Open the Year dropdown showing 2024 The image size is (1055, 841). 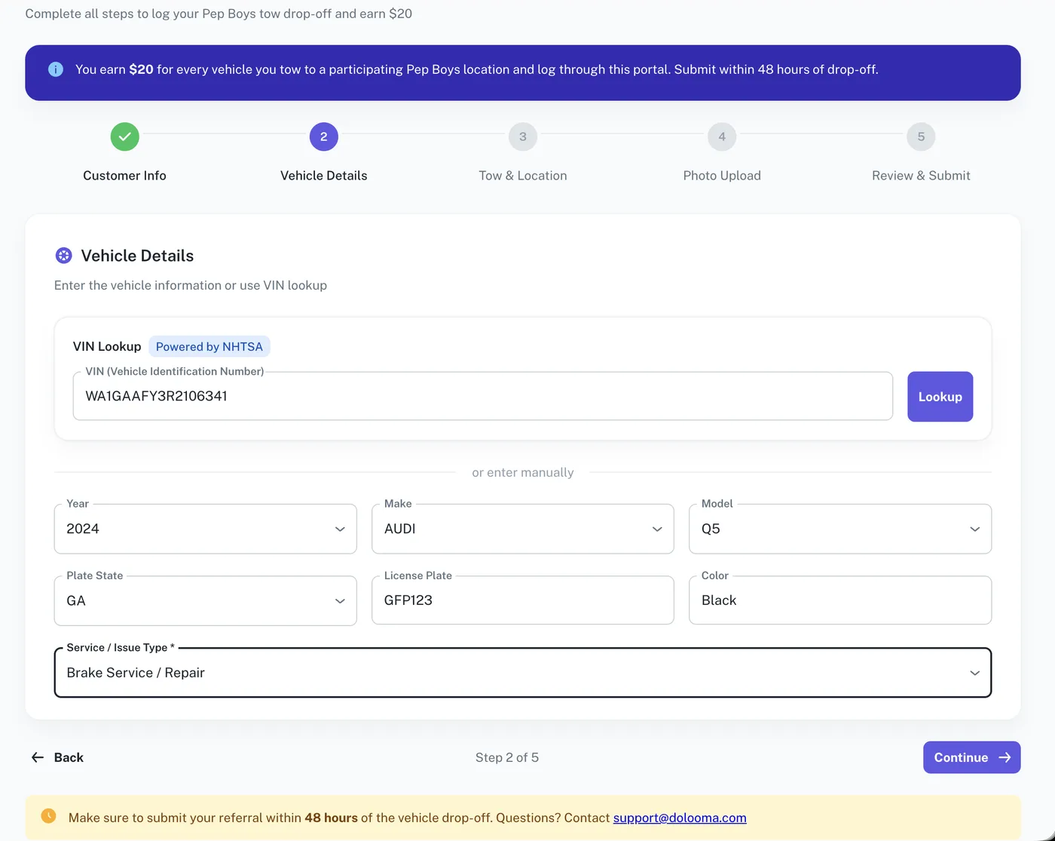pos(205,529)
